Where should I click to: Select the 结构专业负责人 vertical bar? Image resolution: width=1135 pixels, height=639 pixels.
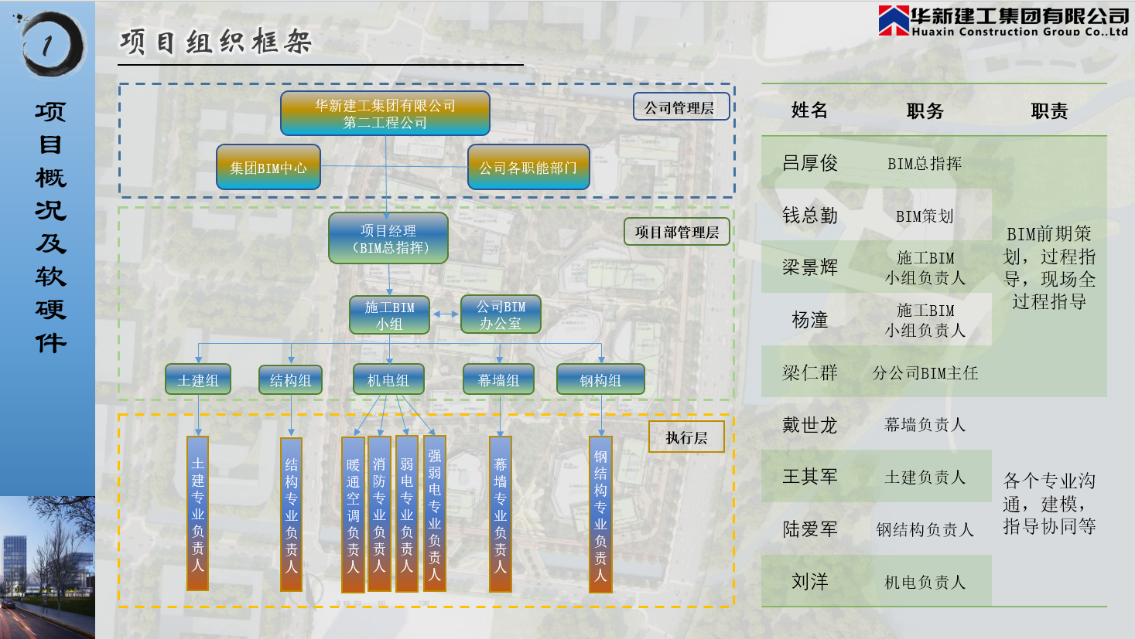click(291, 515)
